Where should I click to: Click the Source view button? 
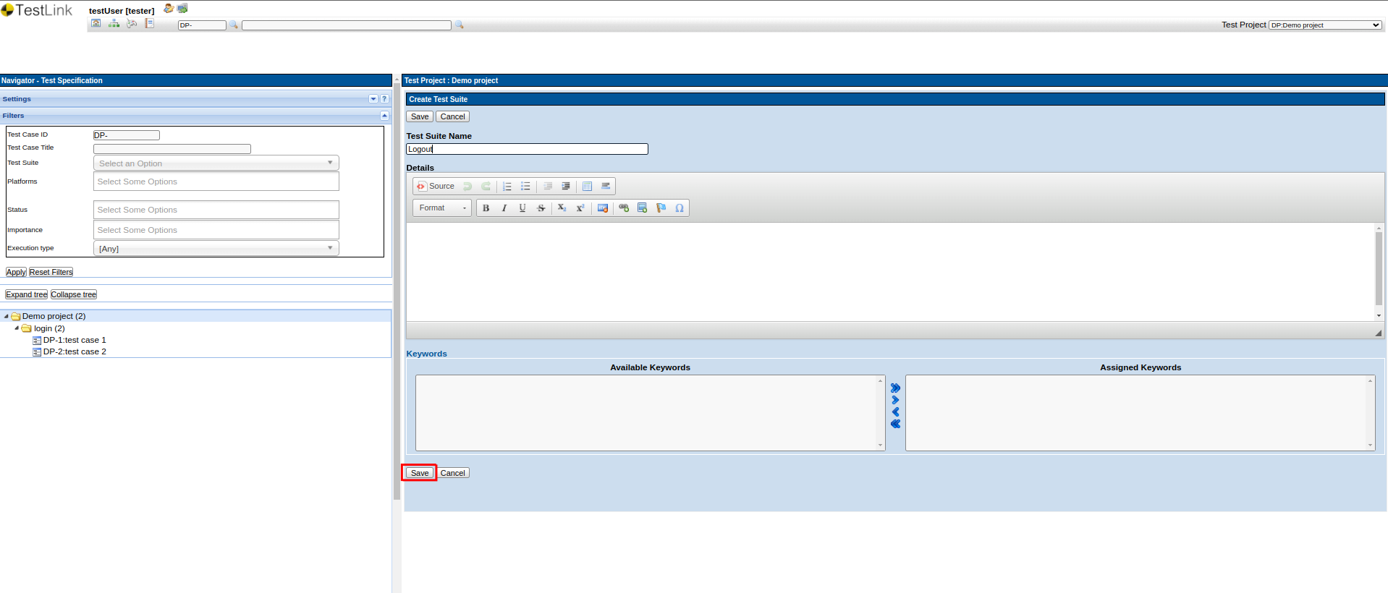coord(435,187)
